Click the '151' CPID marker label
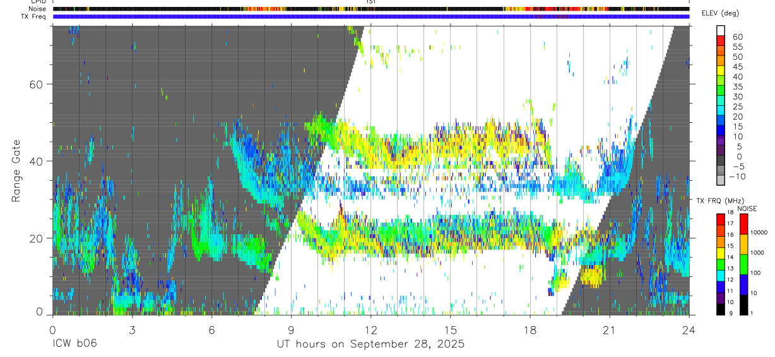The image size is (775, 357). click(370, 2)
